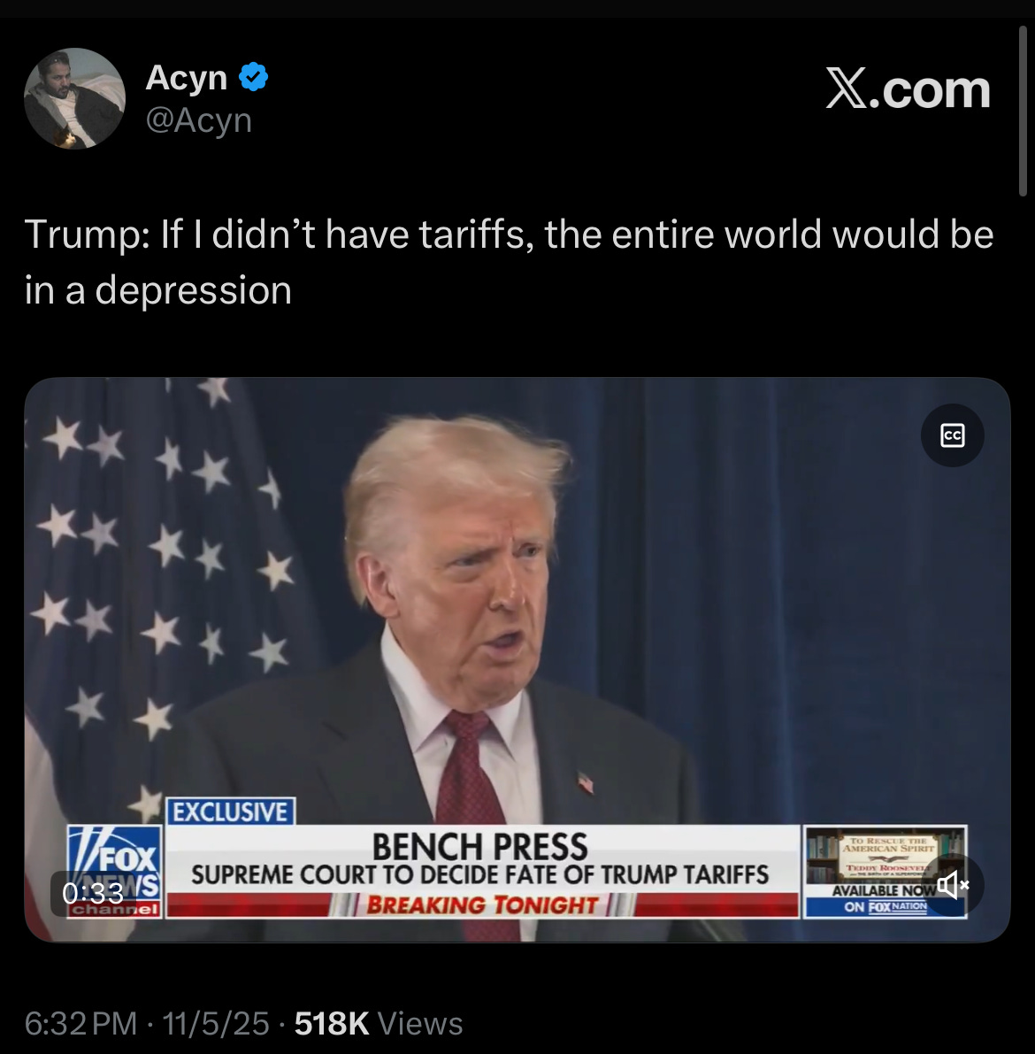
Task: Click the Fox Nation promo thumbnail
Action: point(885,871)
